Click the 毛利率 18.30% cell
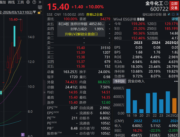180x137 pixels. (137, 66)
